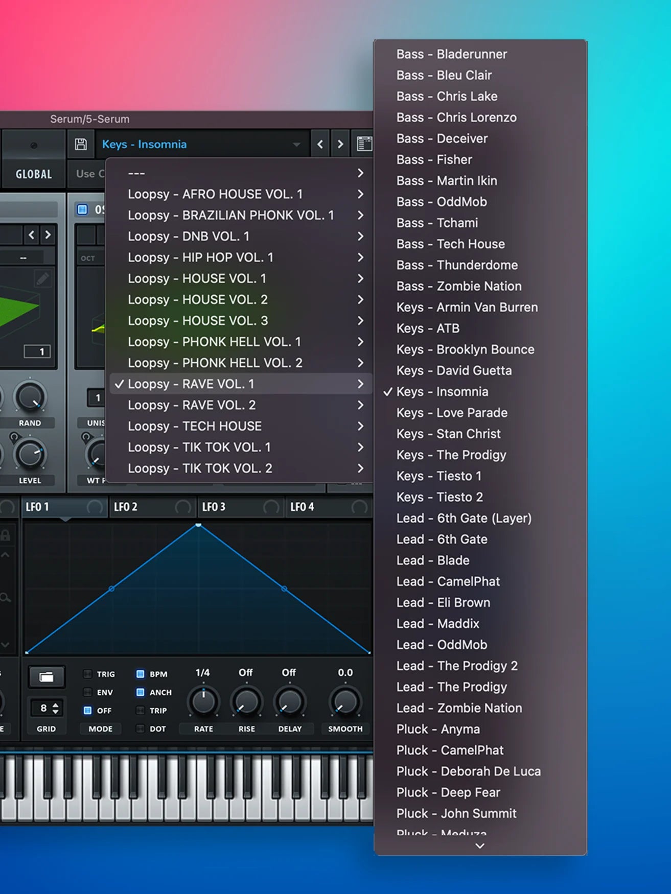Open the preset browser list icon
The width and height of the screenshot is (671, 894).
tap(364, 144)
